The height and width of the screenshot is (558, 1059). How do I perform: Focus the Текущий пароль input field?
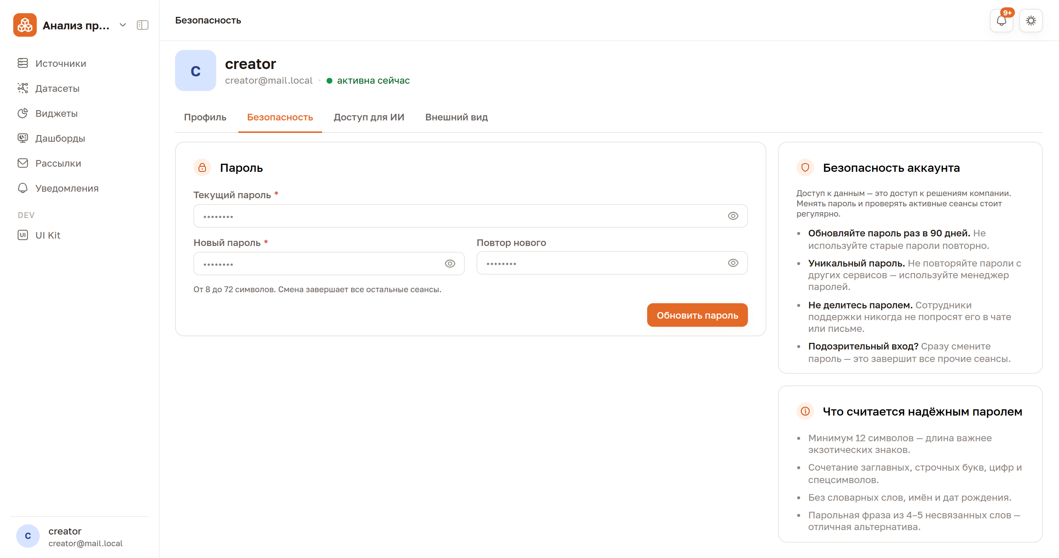point(470,216)
